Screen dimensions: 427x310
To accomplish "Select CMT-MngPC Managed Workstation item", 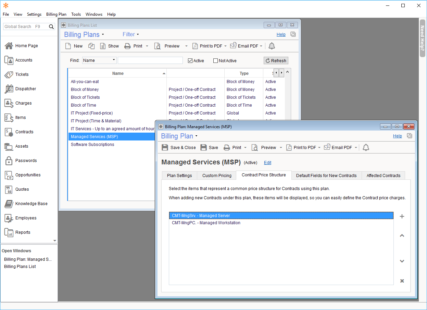I will pyautogui.click(x=206, y=223).
